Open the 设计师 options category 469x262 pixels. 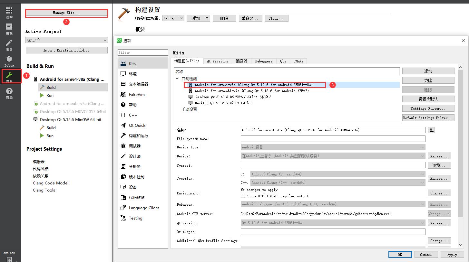click(143, 156)
